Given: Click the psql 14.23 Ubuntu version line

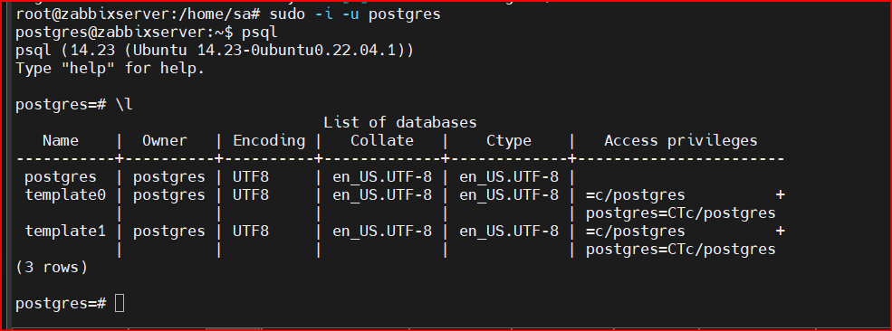Looking at the screenshot, I should pos(215,51).
